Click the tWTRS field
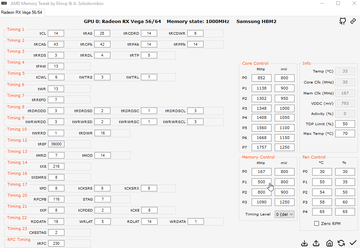 point(102,77)
